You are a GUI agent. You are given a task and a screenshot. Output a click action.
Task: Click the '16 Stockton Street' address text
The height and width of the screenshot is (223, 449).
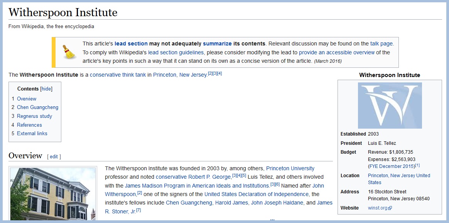tap(387, 192)
